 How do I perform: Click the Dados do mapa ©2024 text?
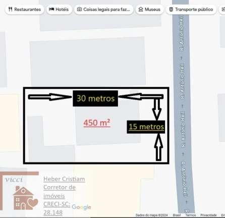[x=151, y=215]
